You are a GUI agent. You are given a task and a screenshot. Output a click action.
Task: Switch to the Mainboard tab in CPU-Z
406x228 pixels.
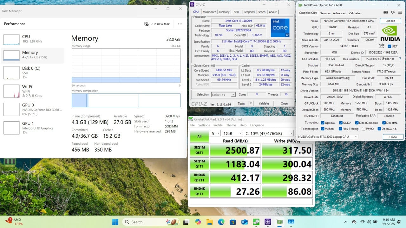coord(210,12)
